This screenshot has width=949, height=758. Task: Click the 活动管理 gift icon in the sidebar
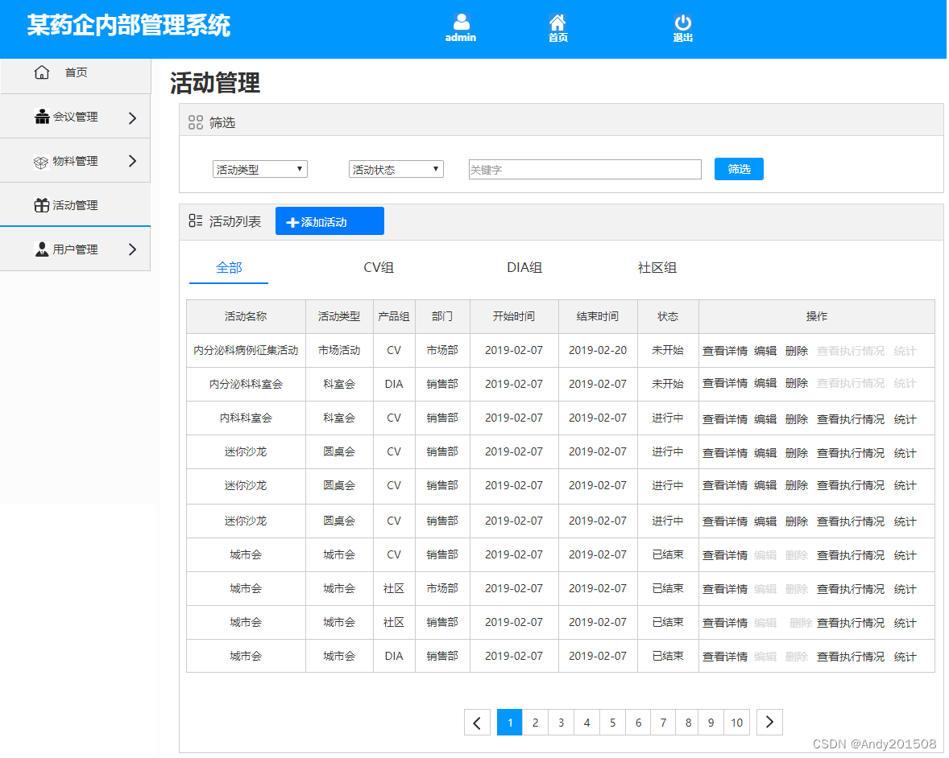[x=40, y=204]
